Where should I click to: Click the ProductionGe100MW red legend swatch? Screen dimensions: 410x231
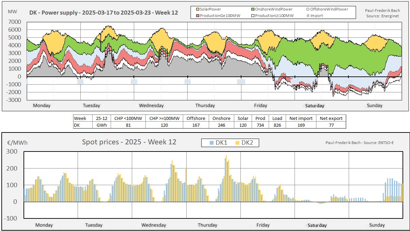pos(198,16)
